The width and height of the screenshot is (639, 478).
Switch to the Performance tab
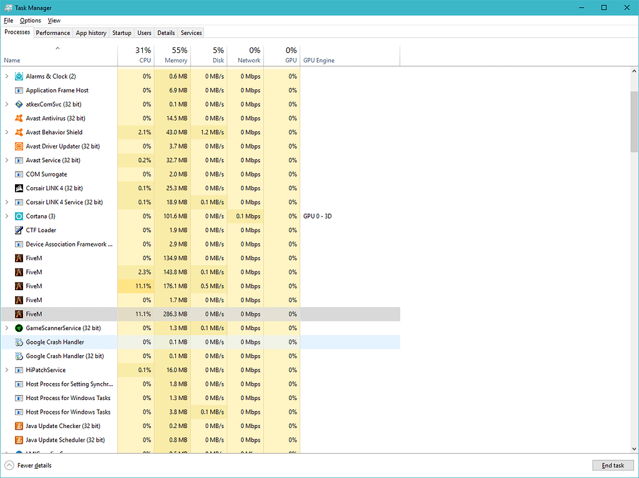52,32
